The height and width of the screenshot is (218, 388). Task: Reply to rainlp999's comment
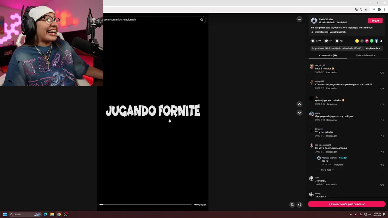pos(331,88)
